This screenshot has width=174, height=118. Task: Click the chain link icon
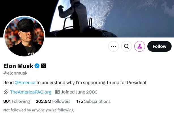coord(6,92)
